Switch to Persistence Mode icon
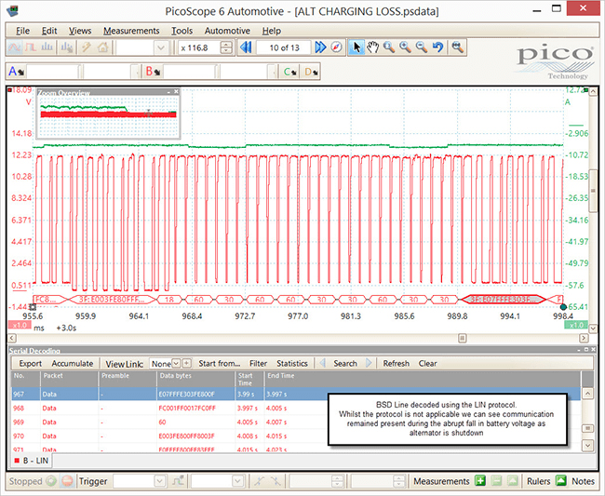The height and width of the screenshot is (496, 605). (x=31, y=47)
